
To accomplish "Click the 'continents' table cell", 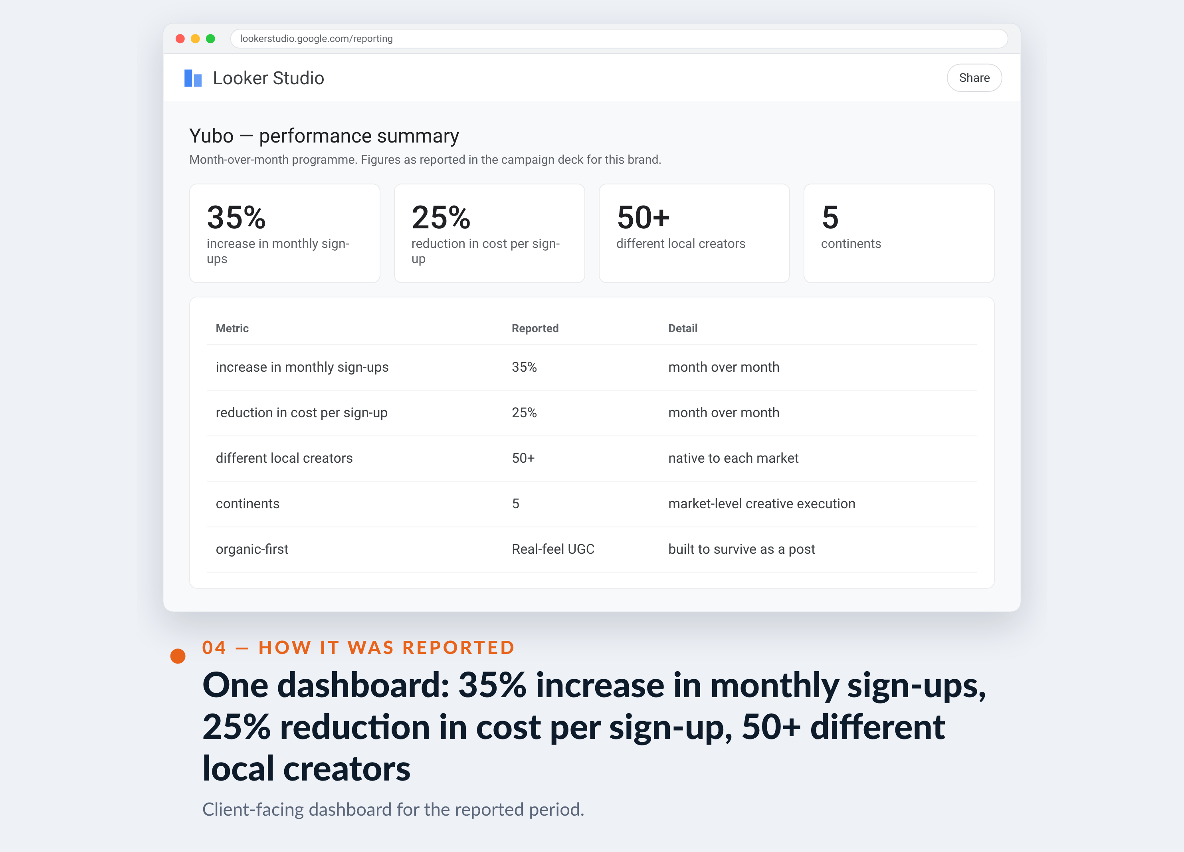I will pyautogui.click(x=247, y=504).
